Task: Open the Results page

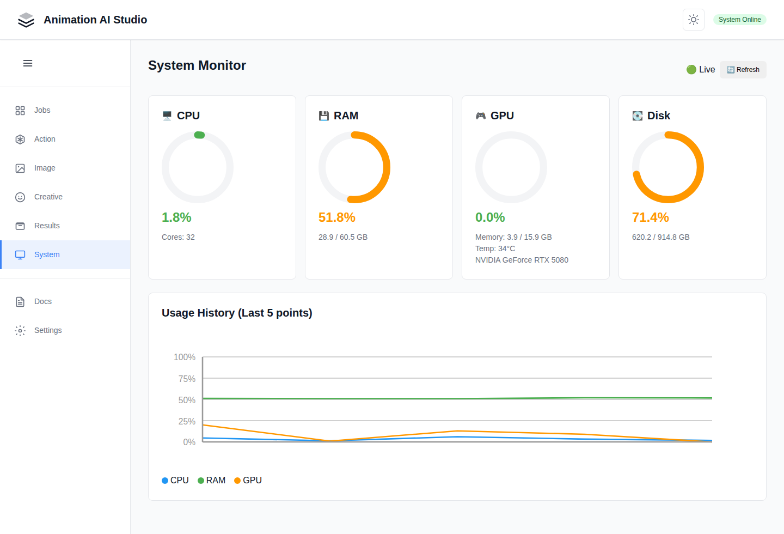Action: (65, 226)
